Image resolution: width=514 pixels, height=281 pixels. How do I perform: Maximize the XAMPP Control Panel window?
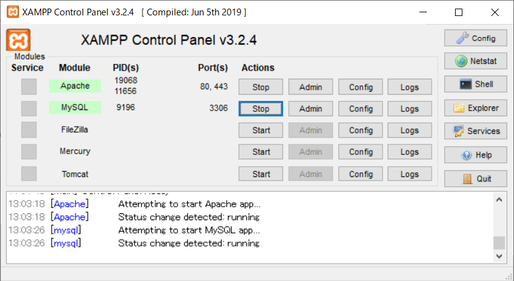point(459,12)
